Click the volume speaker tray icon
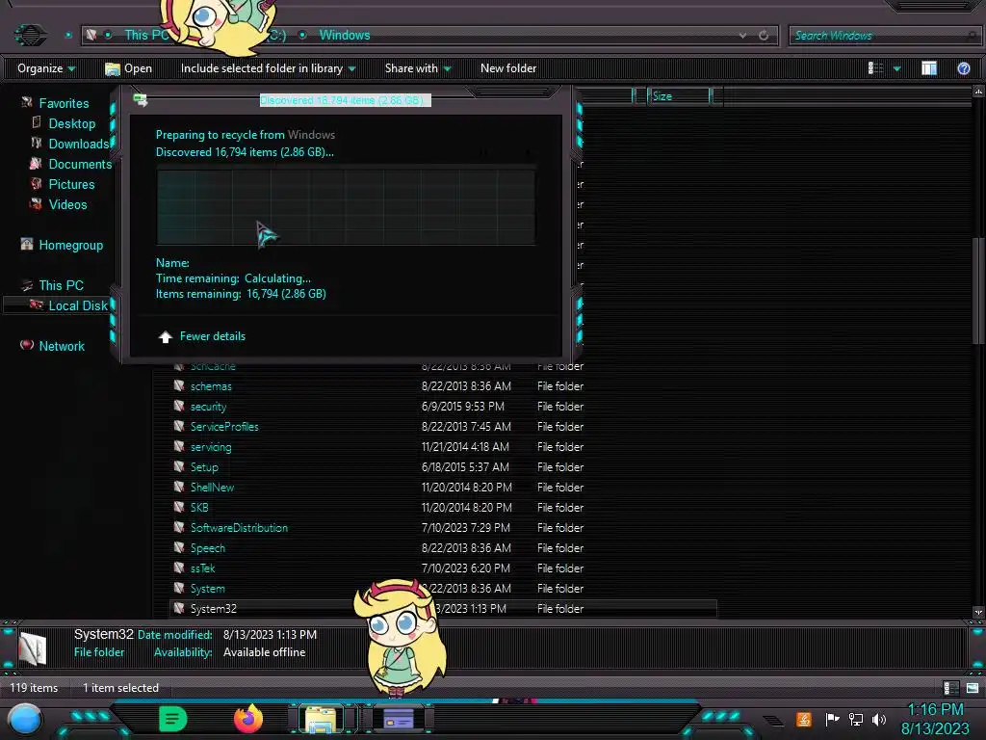The height and width of the screenshot is (740, 986). [x=879, y=719]
